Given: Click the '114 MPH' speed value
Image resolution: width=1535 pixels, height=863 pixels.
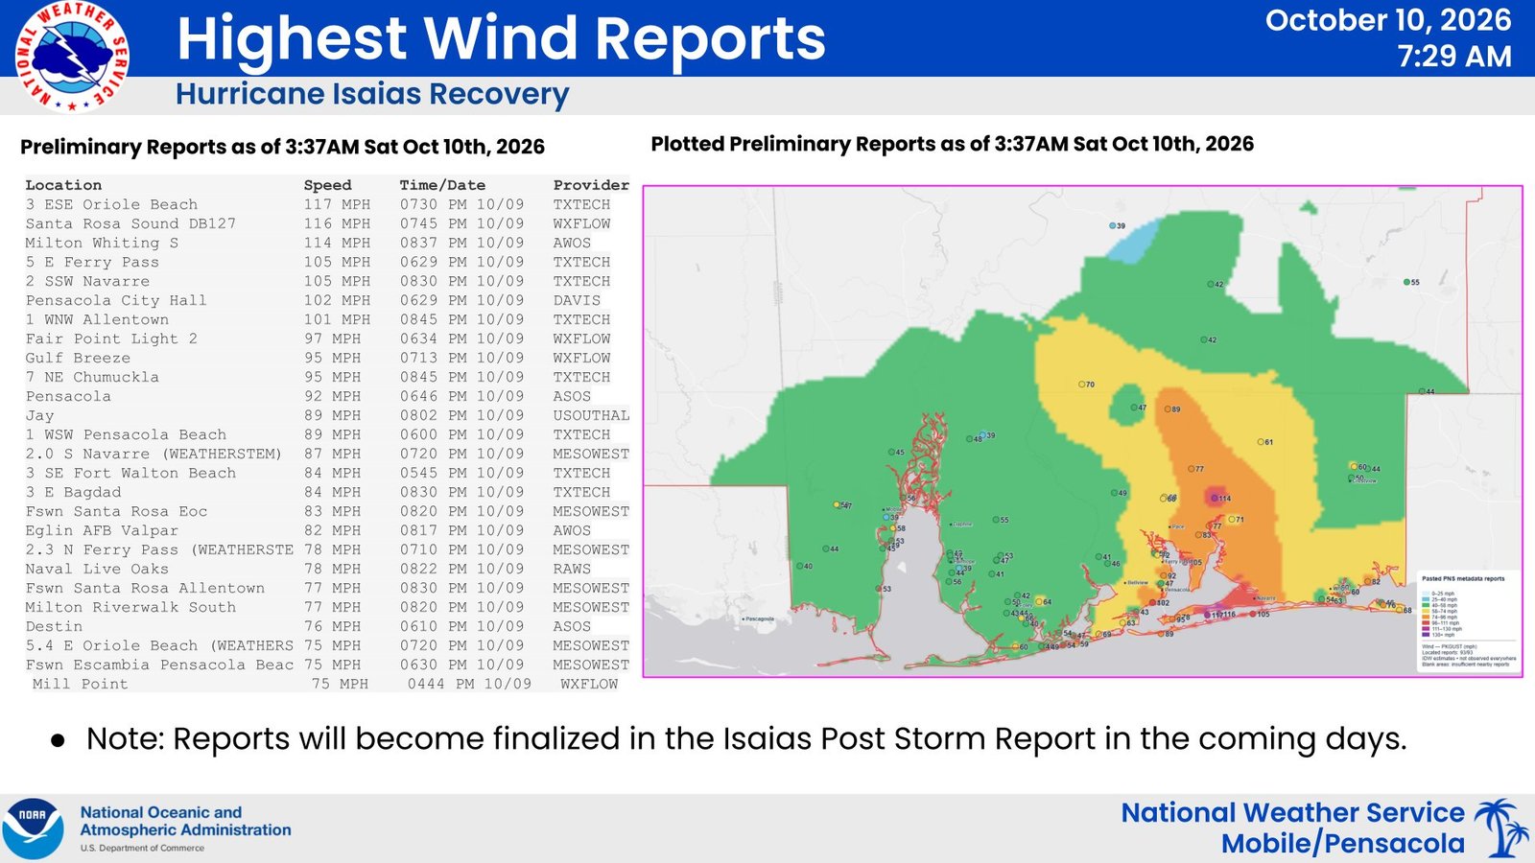Looking at the screenshot, I should (x=337, y=243).
